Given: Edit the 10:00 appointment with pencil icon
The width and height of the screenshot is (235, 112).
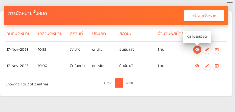Looking at the screenshot, I should (207, 66).
